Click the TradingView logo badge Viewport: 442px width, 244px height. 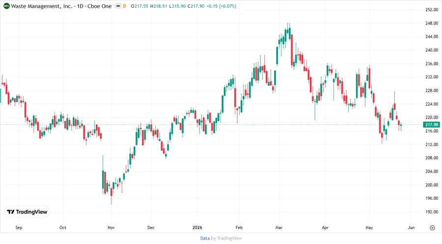(x=28, y=212)
